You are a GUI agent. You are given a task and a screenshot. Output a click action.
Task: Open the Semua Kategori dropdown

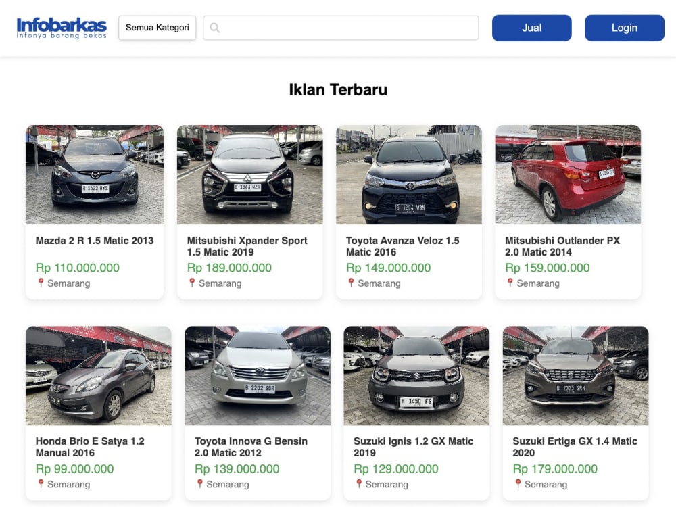click(x=158, y=28)
